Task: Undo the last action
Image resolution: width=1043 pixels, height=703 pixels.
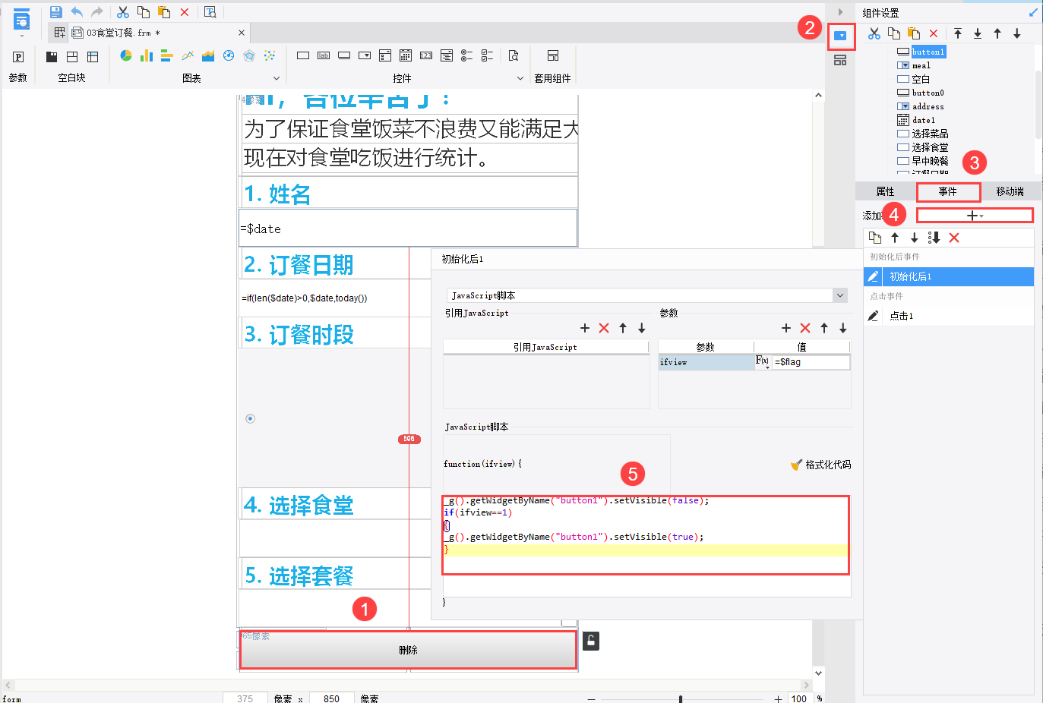Action: tap(77, 12)
